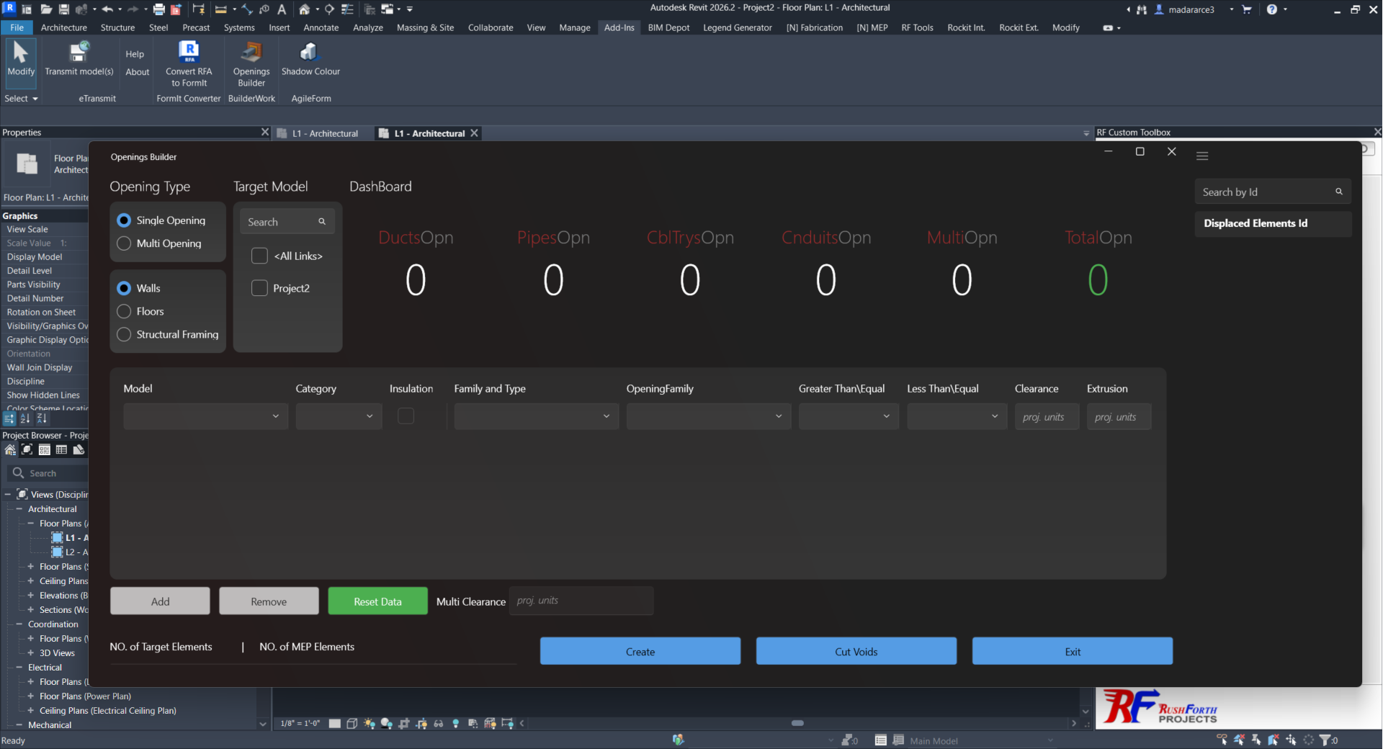Click the Exit button
1383x749 pixels.
point(1073,651)
